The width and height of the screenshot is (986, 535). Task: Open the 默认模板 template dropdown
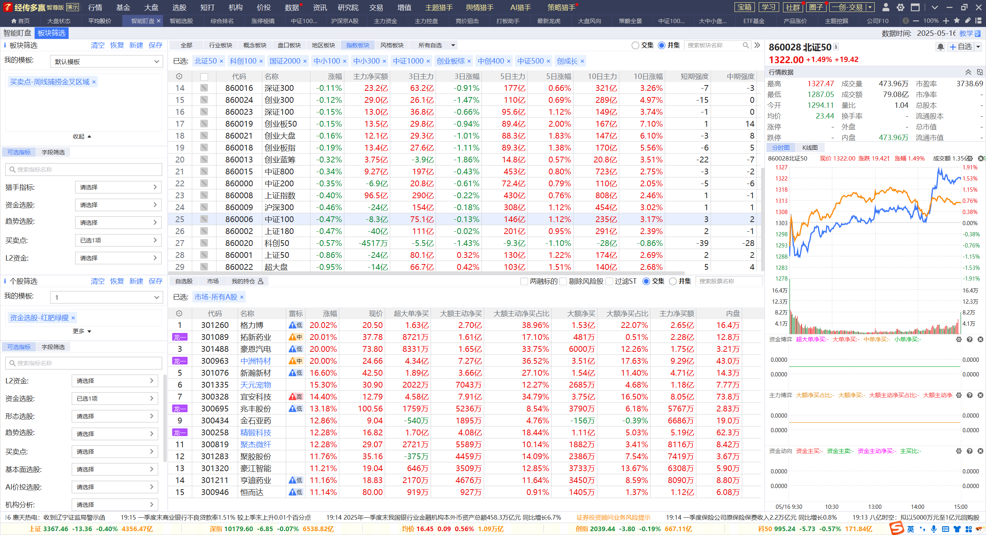pos(106,62)
